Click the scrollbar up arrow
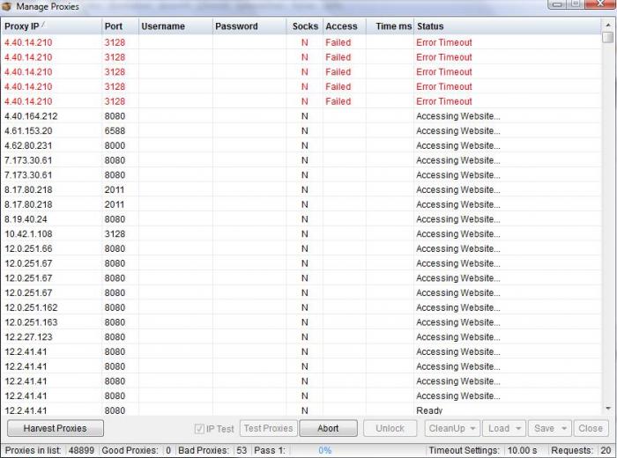The width and height of the screenshot is (617, 458). (x=608, y=25)
